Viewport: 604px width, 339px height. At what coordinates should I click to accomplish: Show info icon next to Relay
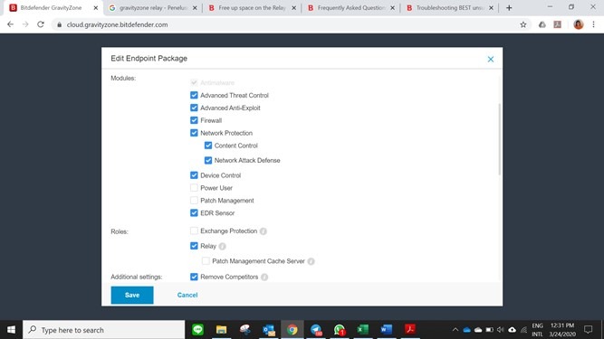pos(222,246)
